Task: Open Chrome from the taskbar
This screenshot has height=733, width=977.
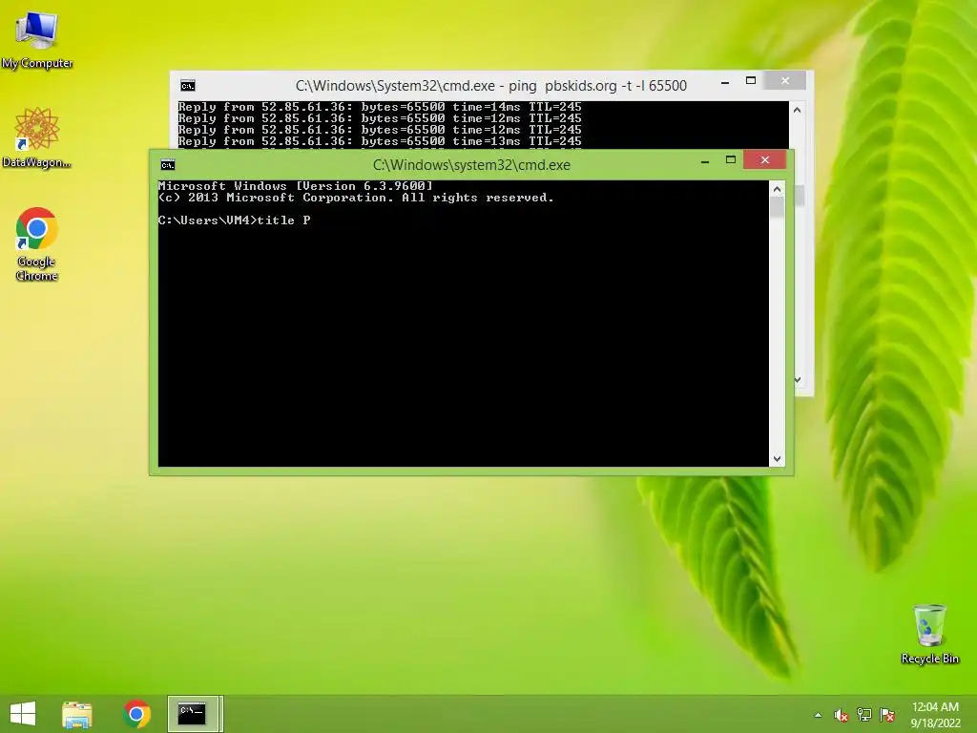Action: [136, 714]
